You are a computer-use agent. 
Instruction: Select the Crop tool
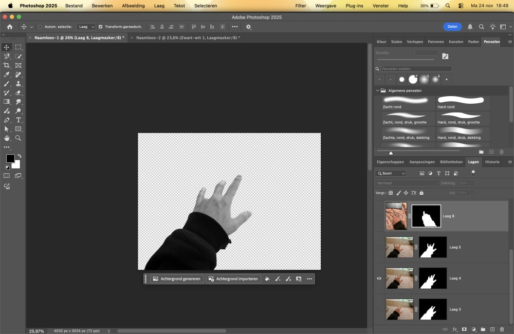click(7, 66)
